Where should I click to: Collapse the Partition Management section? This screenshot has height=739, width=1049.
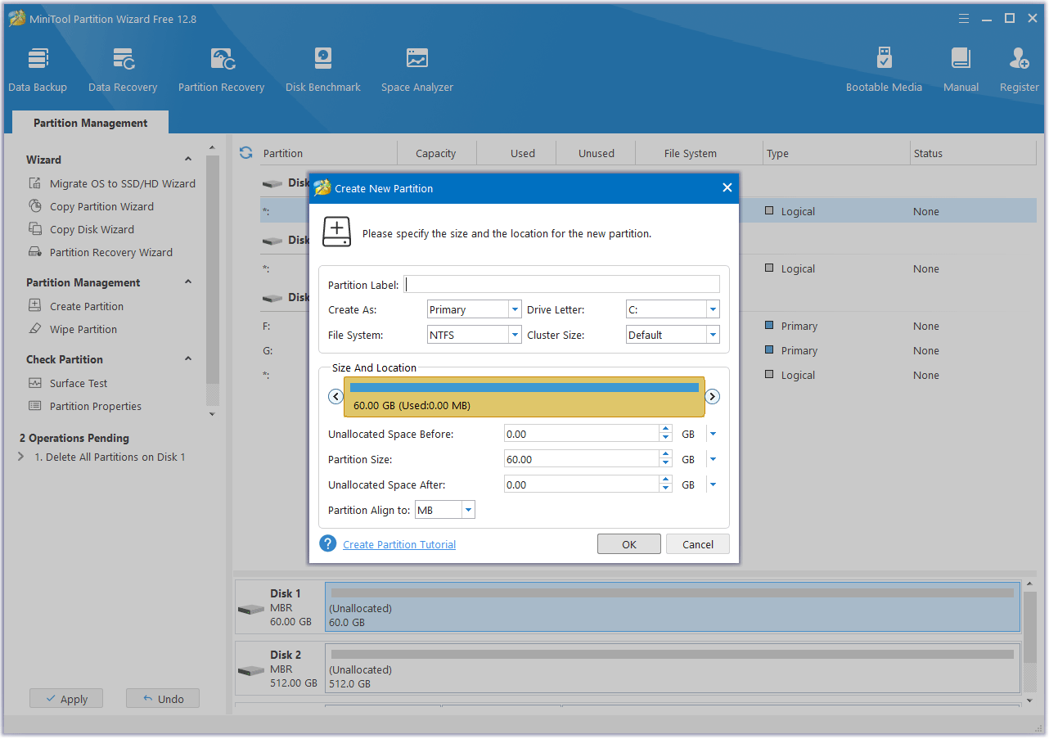tap(188, 282)
